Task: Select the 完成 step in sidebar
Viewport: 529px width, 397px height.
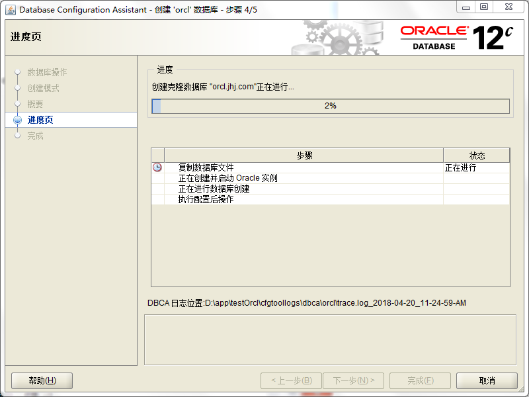Action: point(35,136)
